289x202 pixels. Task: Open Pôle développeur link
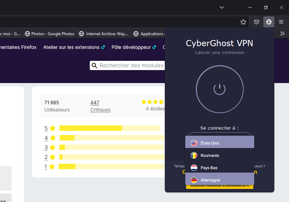pyautogui.click(x=134, y=47)
